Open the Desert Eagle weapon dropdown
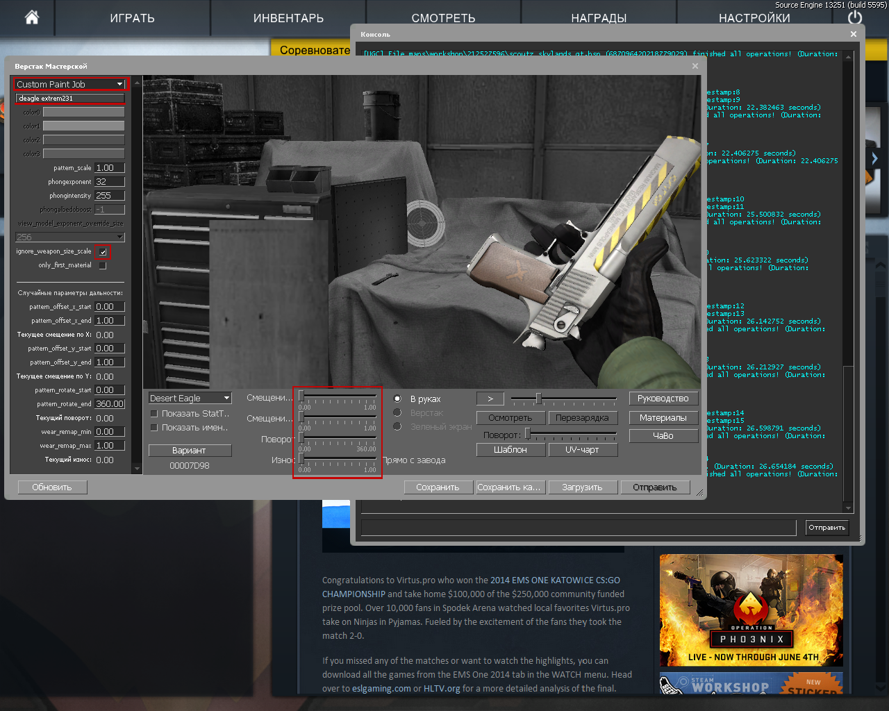Screen dimensions: 889x711 coord(190,398)
